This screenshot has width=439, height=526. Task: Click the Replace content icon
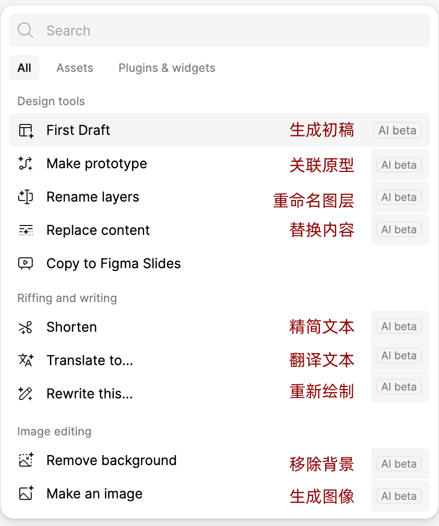pos(26,231)
